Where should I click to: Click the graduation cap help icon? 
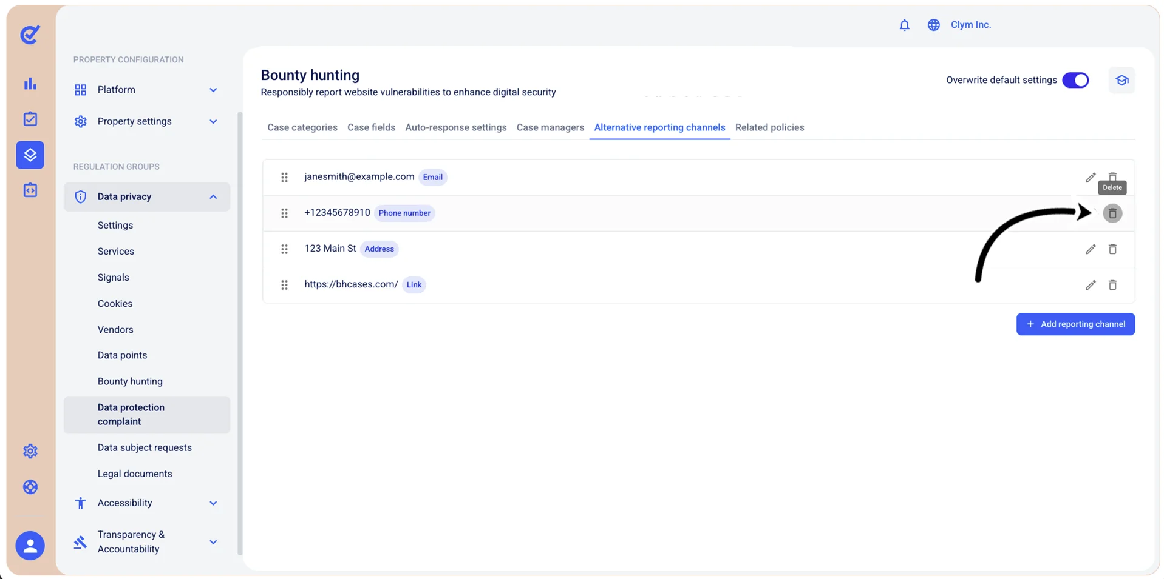click(x=1121, y=80)
